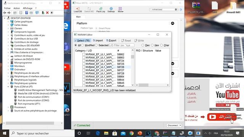Click scan for hardware changes monitor icon
Image resolution: width=244 pixels, height=137 pixels.
point(37,13)
